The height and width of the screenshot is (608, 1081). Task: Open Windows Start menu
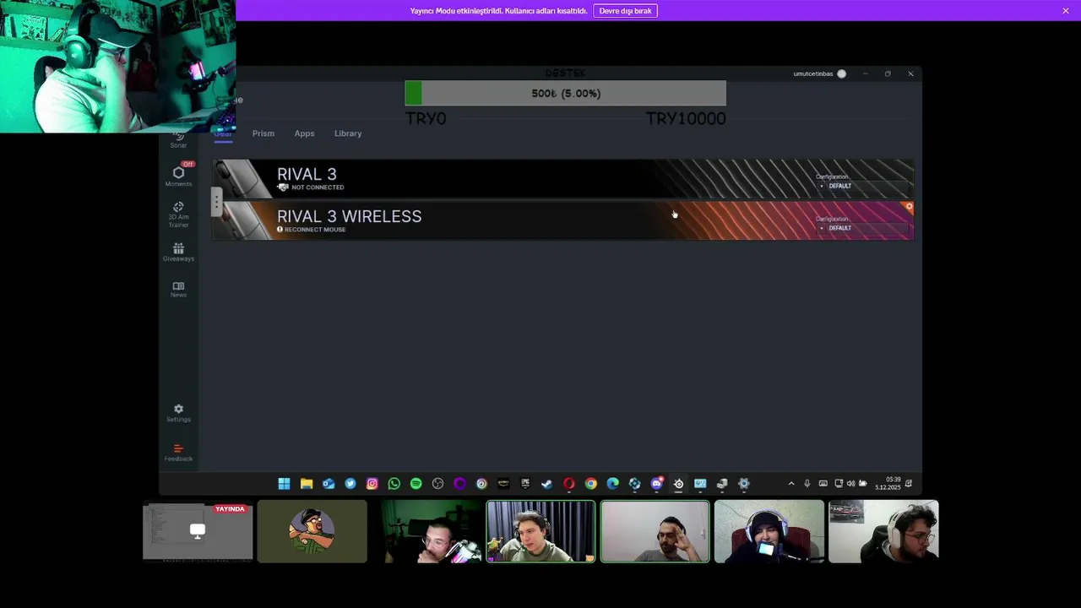[285, 484]
